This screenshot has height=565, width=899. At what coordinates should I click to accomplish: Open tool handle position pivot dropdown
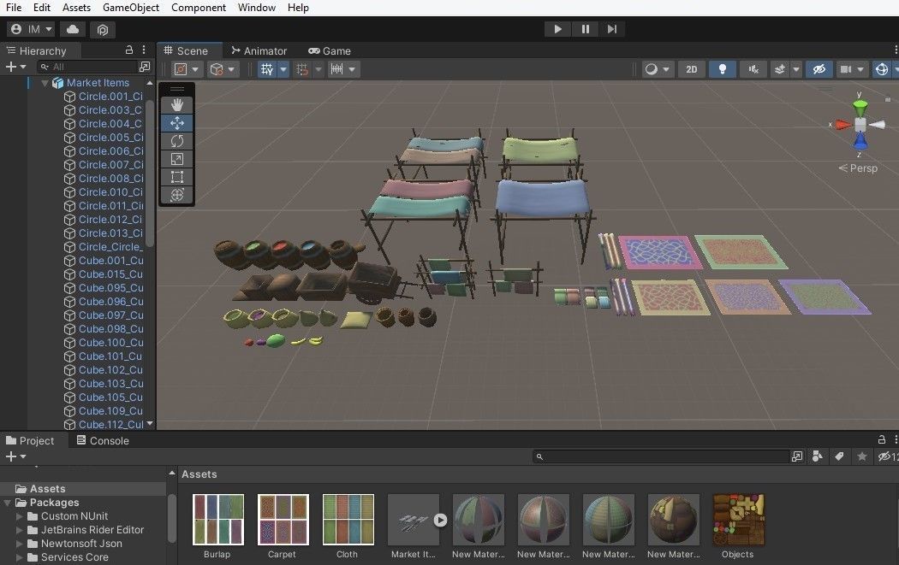[x=188, y=69]
